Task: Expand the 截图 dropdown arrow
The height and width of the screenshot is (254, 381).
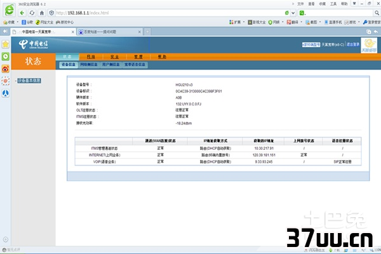Action: pos(320,22)
